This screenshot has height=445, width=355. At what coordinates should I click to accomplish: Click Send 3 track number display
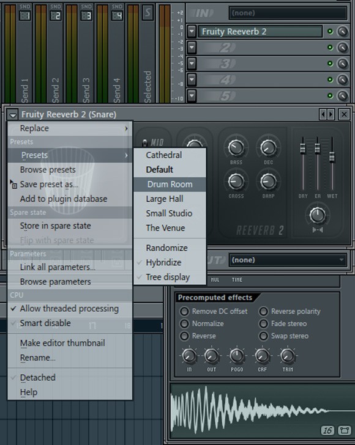point(86,16)
